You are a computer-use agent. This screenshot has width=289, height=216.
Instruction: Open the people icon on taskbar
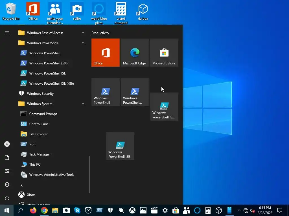186,210
